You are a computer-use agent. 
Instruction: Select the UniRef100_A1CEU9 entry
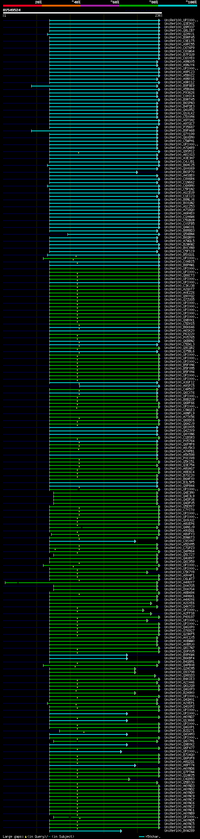click(180, 193)
